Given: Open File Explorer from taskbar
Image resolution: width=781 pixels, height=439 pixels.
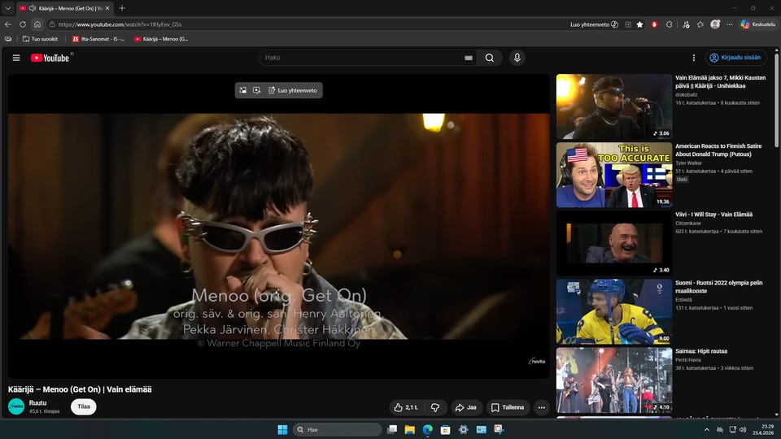Looking at the screenshot, I should [x=410, y=429].
